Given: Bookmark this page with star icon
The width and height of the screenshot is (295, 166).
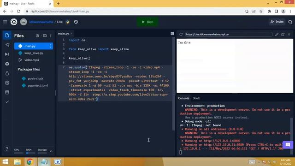Looking at the screenshot, I should (261, 11).
